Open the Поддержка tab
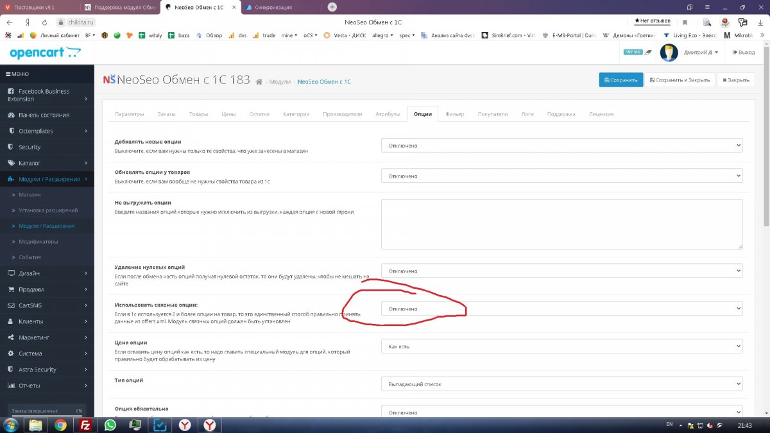The image size is (770, 433). (561, 114)
